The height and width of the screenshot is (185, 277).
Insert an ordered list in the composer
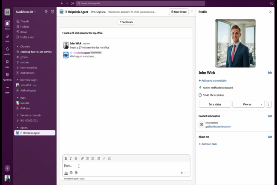(x=87, y=159)
